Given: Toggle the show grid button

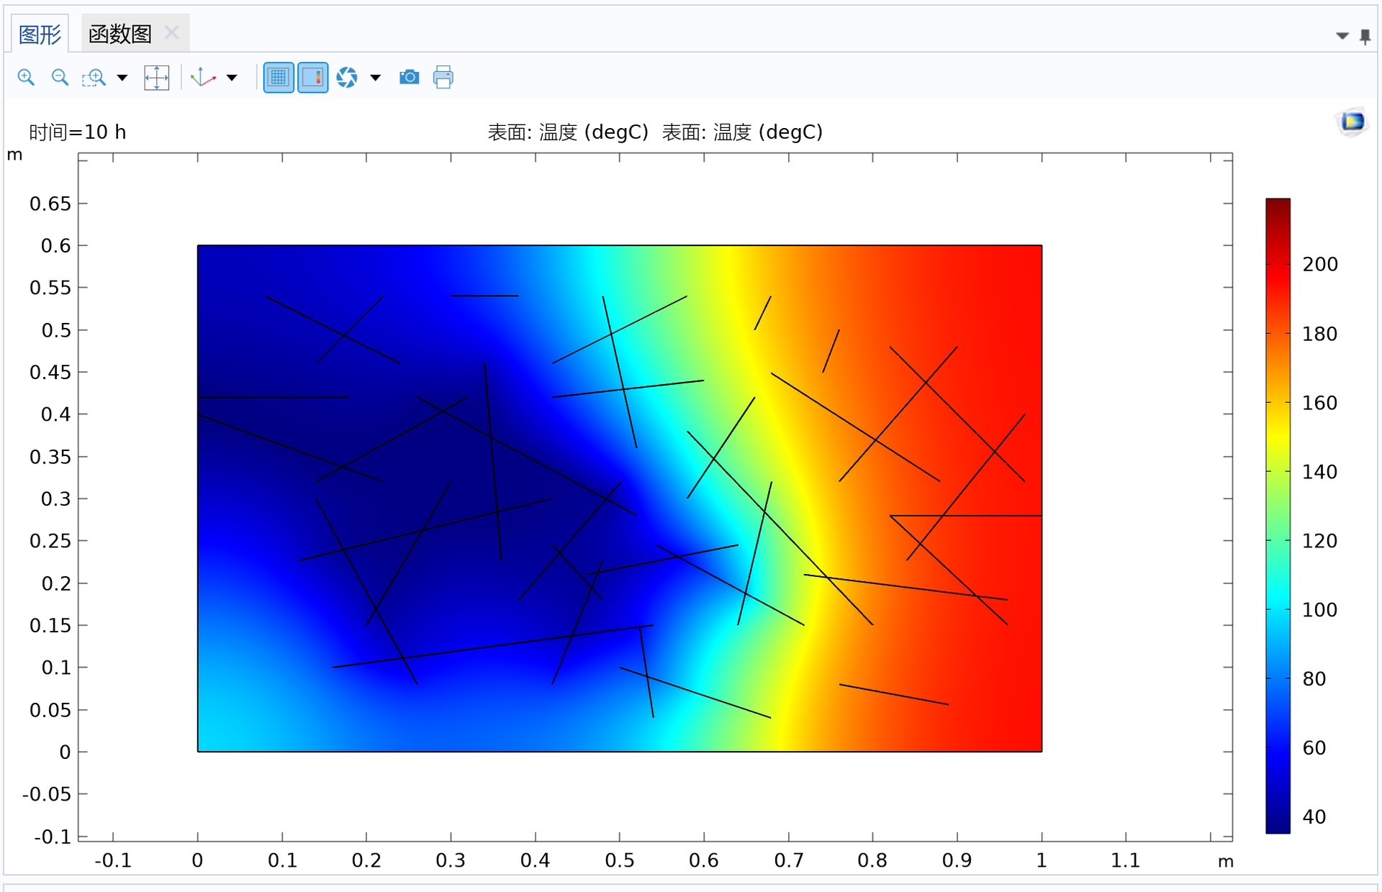Looking at the screenshot, I should pyautogui.click(x=279, y=78).
